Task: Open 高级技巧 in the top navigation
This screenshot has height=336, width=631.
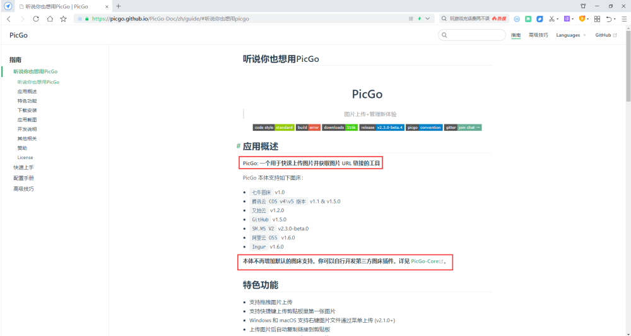Action: pyautogui.click(x=538, y=35)
